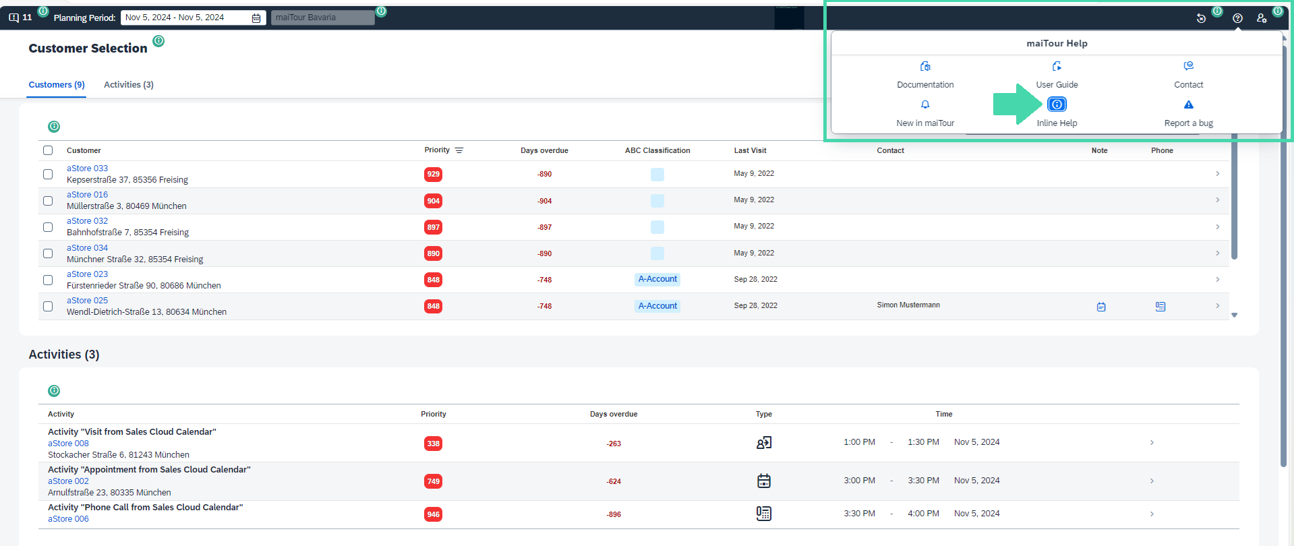Click the customers table vertical scrollbar
Image resolution: width=1294 pixels, height=546 pixels.
(1234, 197)
